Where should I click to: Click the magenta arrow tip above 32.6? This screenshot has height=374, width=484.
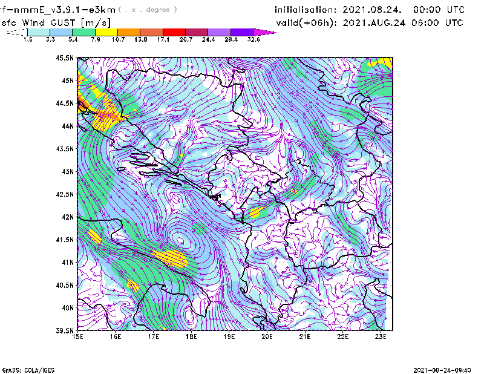(x=264, y=32)
